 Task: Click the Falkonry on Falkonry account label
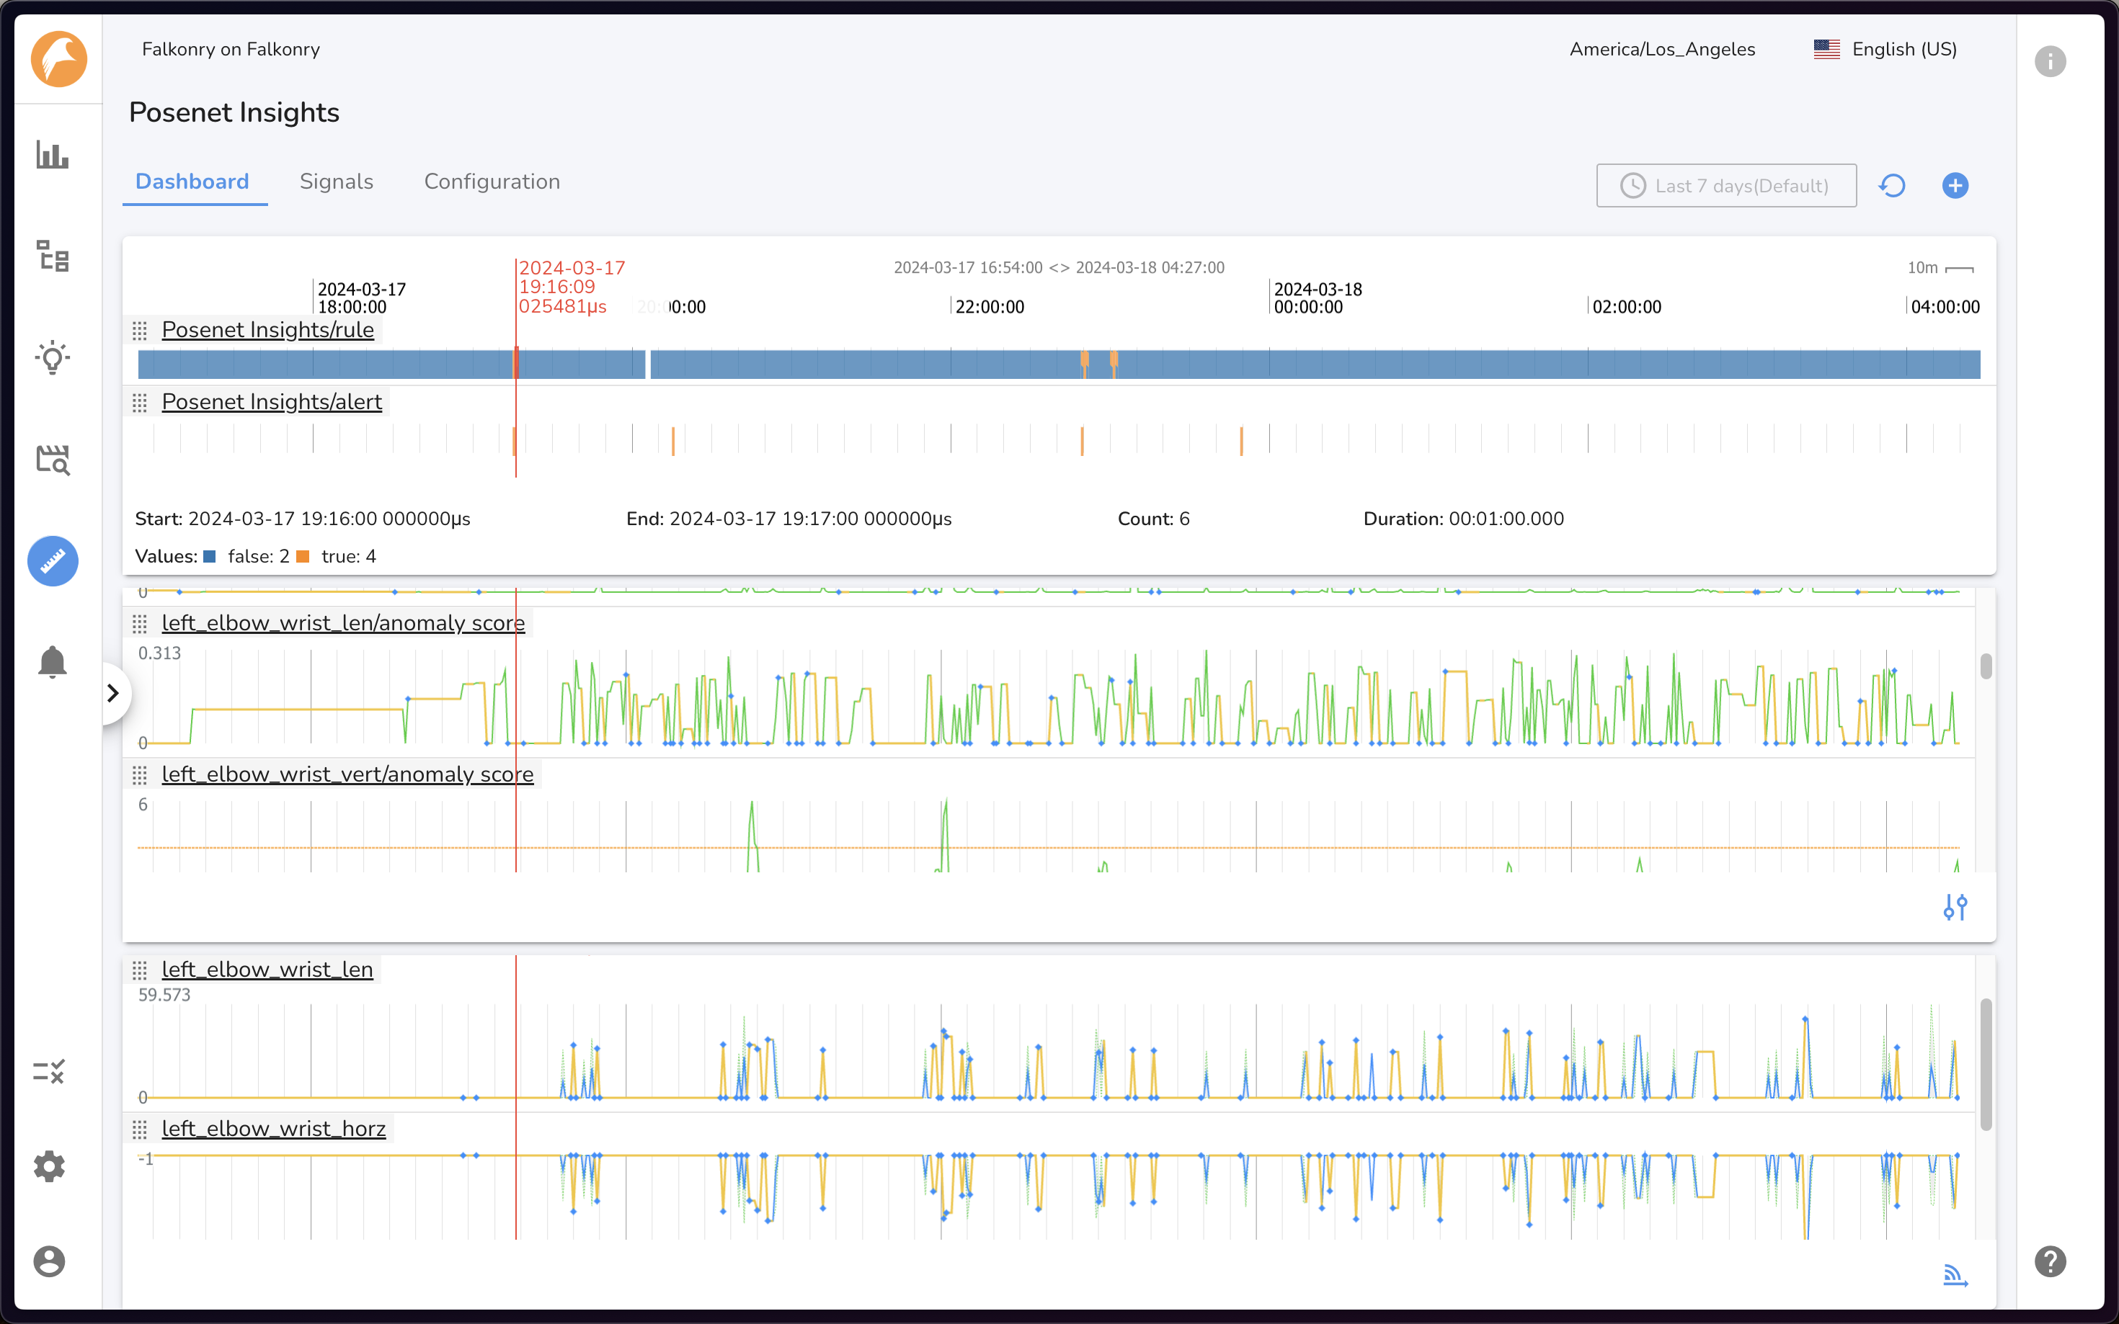[x=231, y=49]
